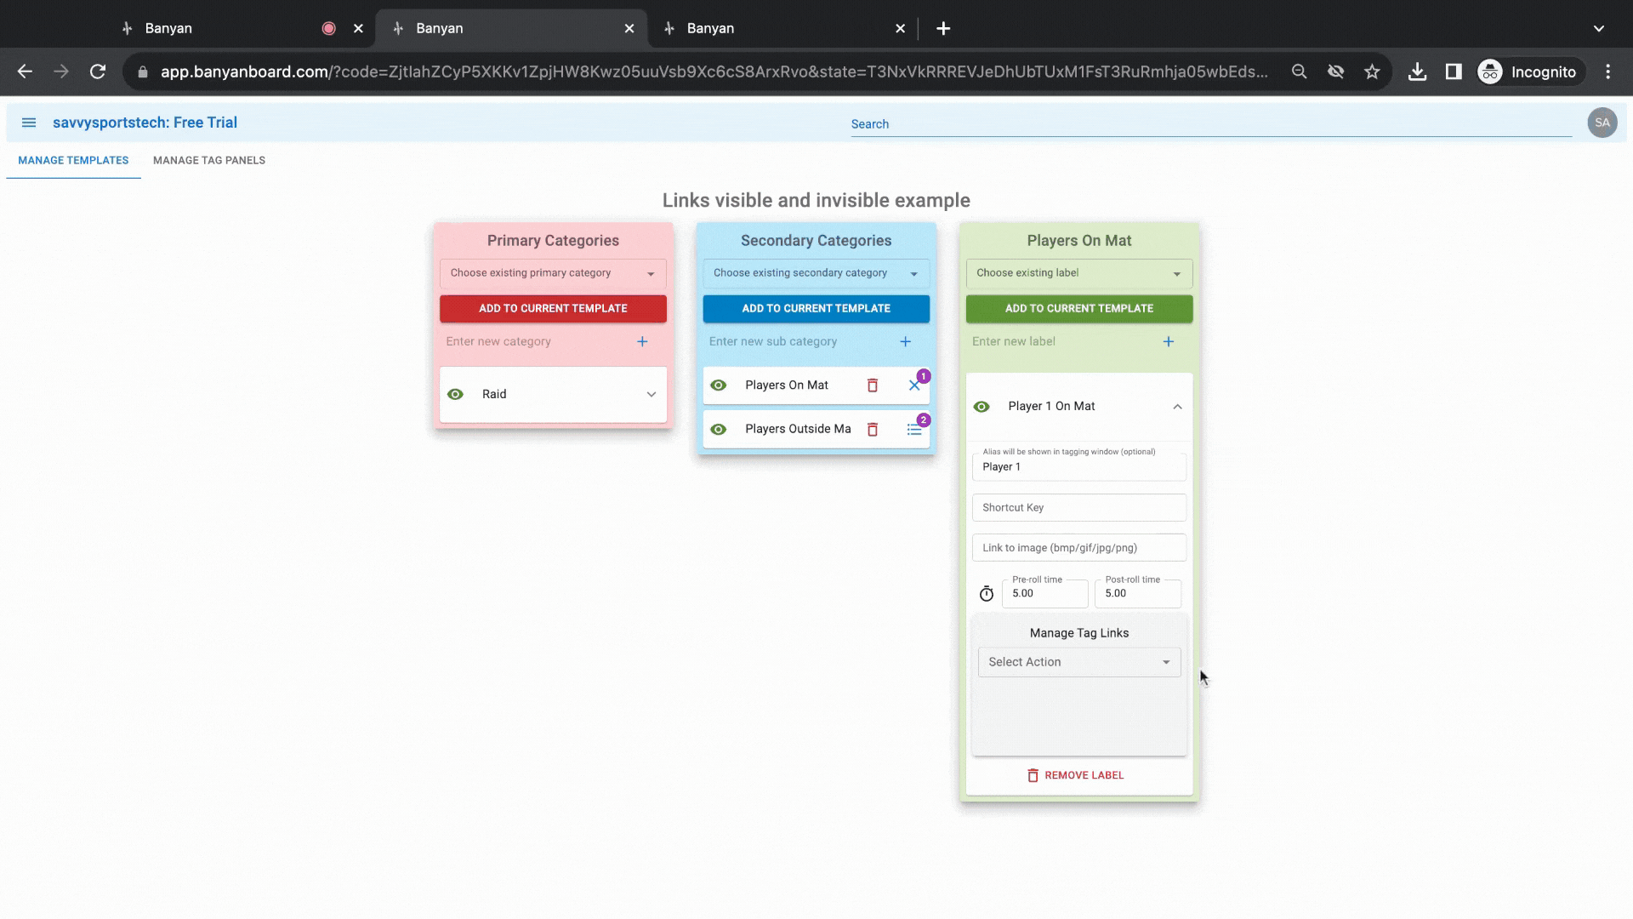Toggle visibility of Players On Mat
Viewport: 1633px width, 919px height.
[x=718, y=385]
